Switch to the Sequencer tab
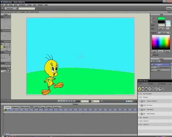The height and width of the screenshot is (137, 172). click(15, 107)
